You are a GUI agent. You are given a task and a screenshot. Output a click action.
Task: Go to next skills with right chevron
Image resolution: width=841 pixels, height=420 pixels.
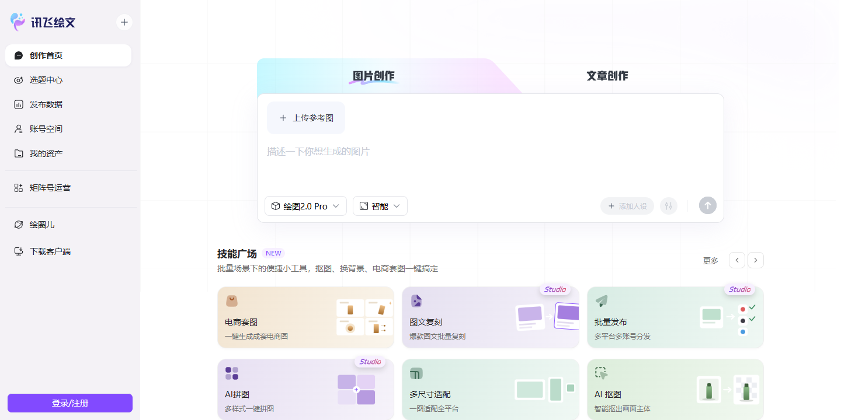click(756, 260)
